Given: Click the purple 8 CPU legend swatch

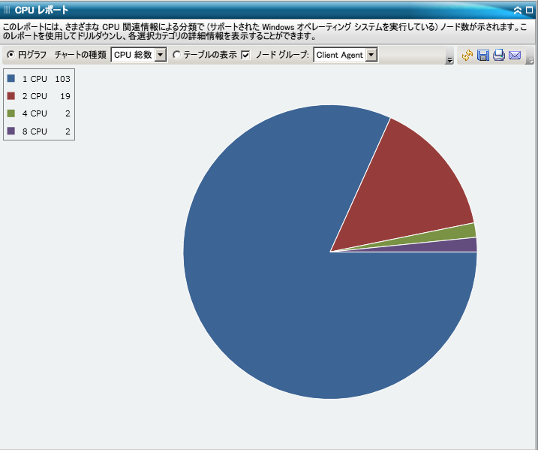Looking at the screenshot, I should pyautogui.click(x=11, y=131).
